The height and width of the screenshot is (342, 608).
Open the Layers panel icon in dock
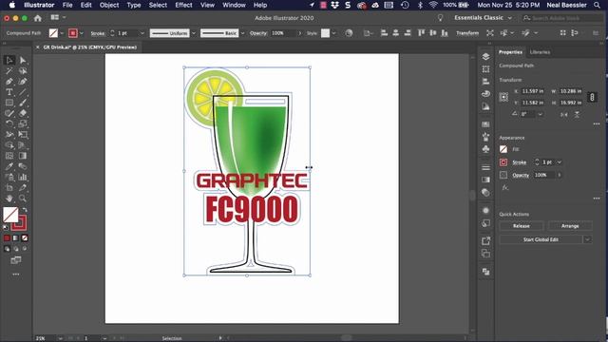pos(485,57)
